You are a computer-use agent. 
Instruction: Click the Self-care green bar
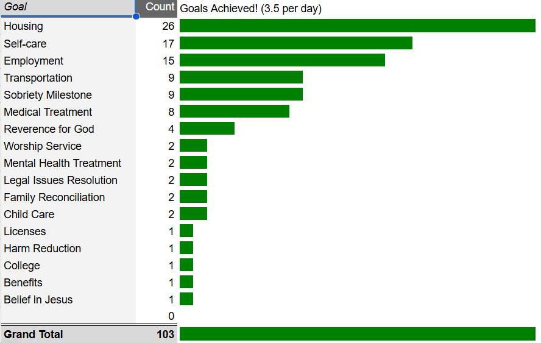[x=296, y=43]
